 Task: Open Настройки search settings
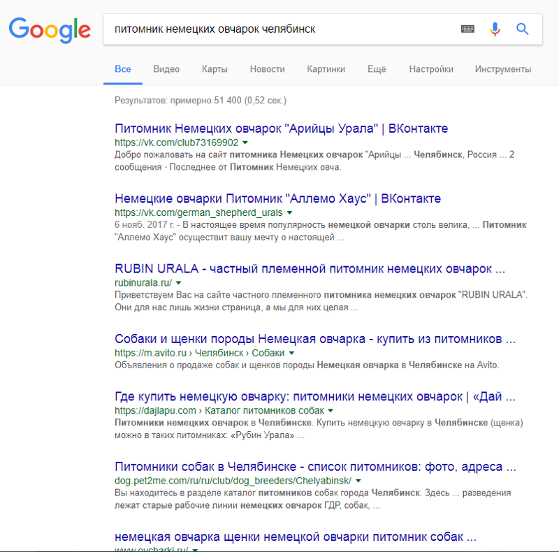tap(431, 69)
